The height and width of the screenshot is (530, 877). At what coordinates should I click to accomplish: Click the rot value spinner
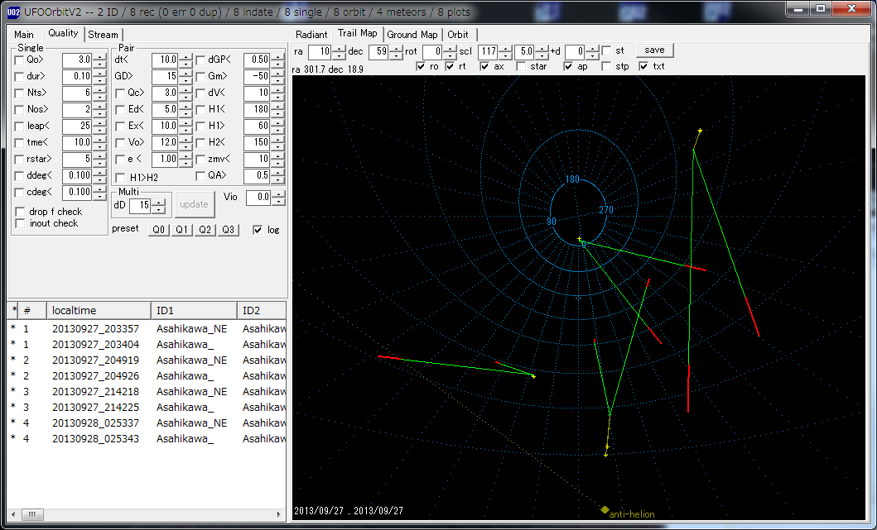coord(450,52)
